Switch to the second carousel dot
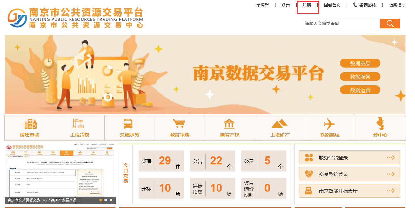This screenshot has height=208, width=415. pyautogui.click(x=106, y=200)
